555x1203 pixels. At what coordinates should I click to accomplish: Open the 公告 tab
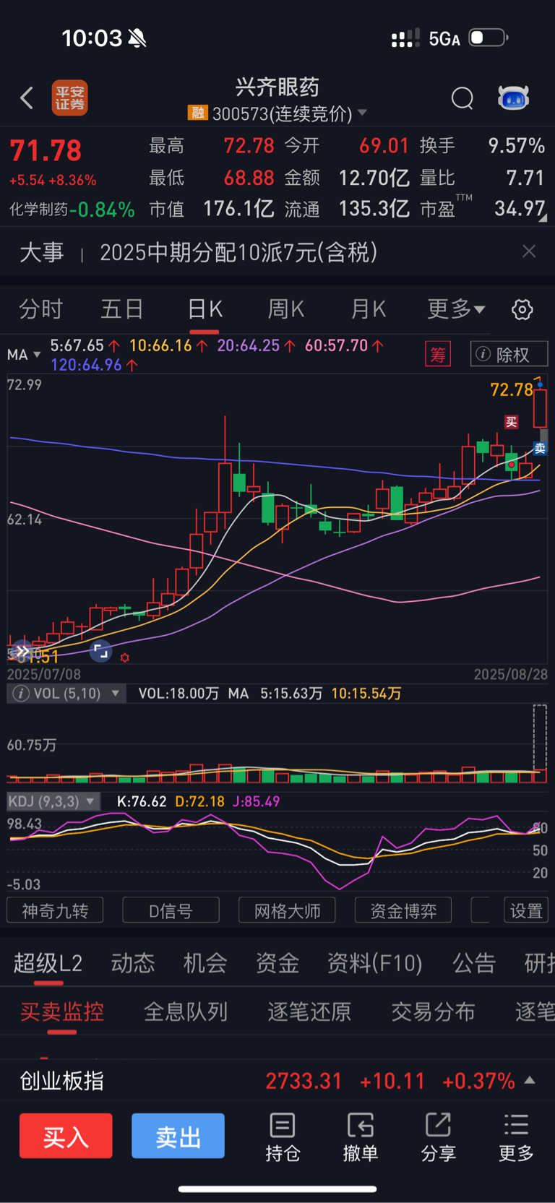pyautogui.click(x=474, y=963)
